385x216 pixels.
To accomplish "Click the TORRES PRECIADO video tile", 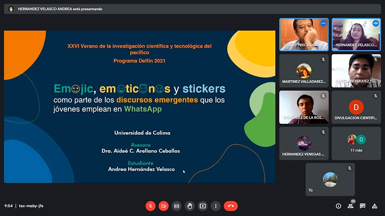I will coord(304,35).
